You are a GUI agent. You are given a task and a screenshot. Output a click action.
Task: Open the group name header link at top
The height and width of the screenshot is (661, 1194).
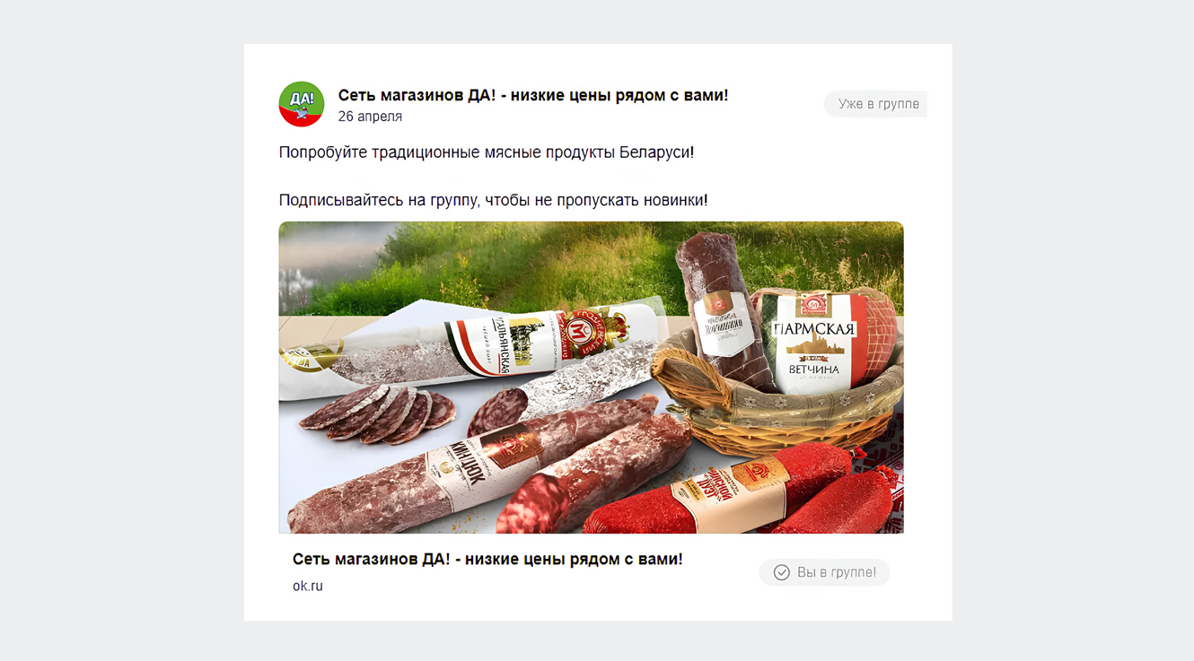click(533, 95)
